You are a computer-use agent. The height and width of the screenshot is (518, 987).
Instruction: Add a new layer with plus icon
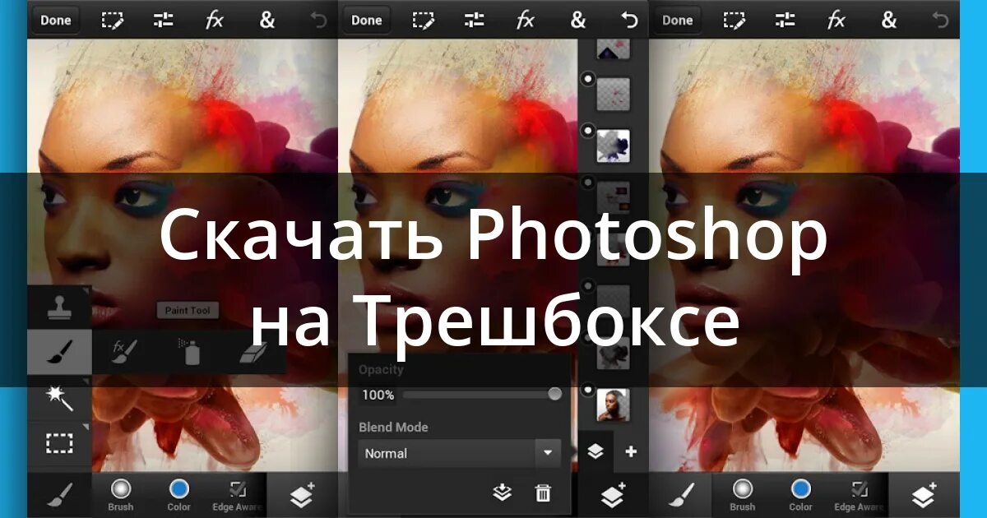[x=631, y=451]
